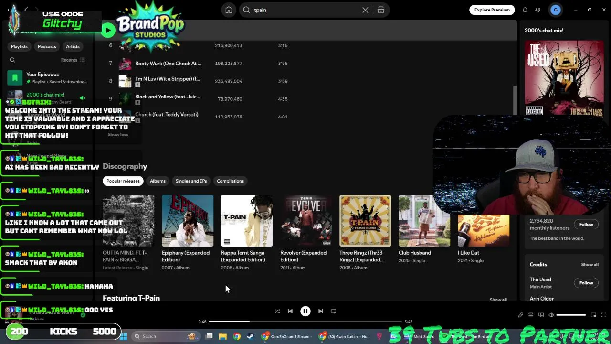Open Steam from the taskbar
The width and height of the screenshot is (611, 344).
(x=250, y=336)
